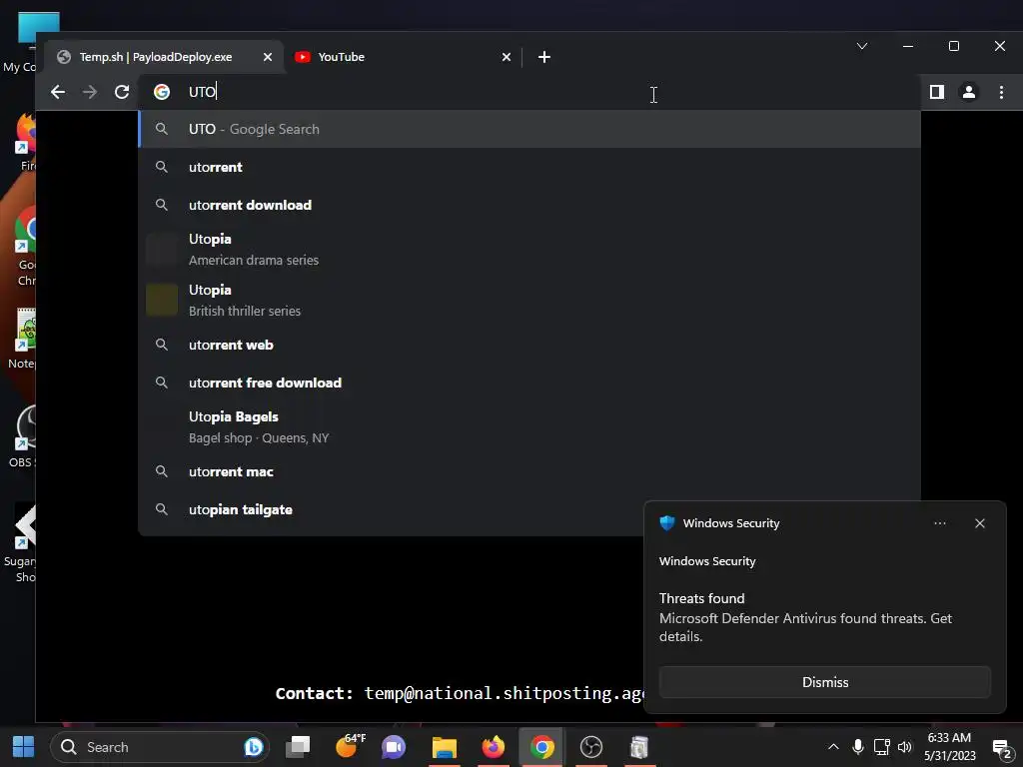The height and width of the screenshot is (767, 1023).
Task: Choose the 'utorrent mac' suggestion
Action: click(x=529, y=471)
